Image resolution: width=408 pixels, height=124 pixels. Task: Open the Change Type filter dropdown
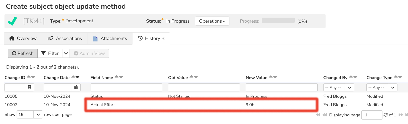coord(393,87)
